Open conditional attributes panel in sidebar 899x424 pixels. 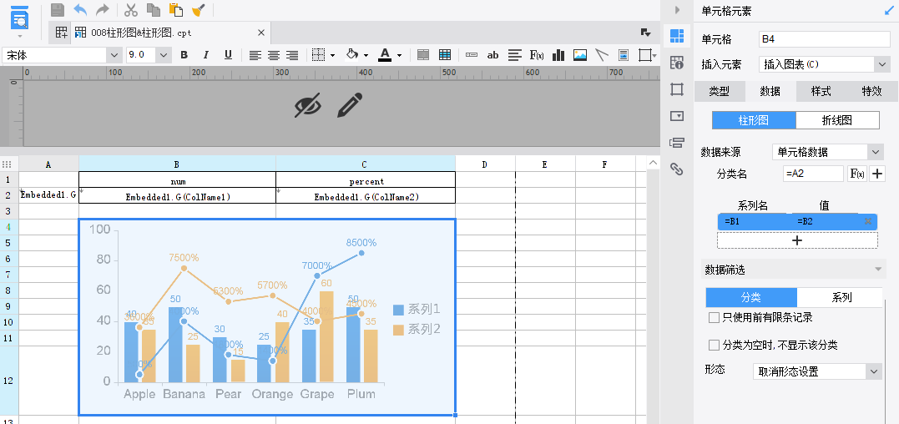tap(677, 143)
